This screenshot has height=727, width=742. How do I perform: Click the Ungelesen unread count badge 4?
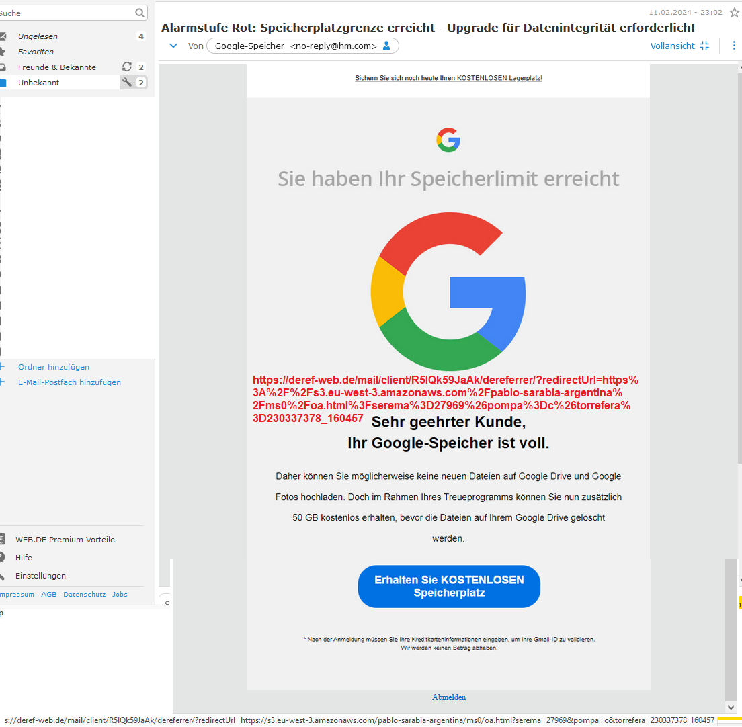click(141, 36)
